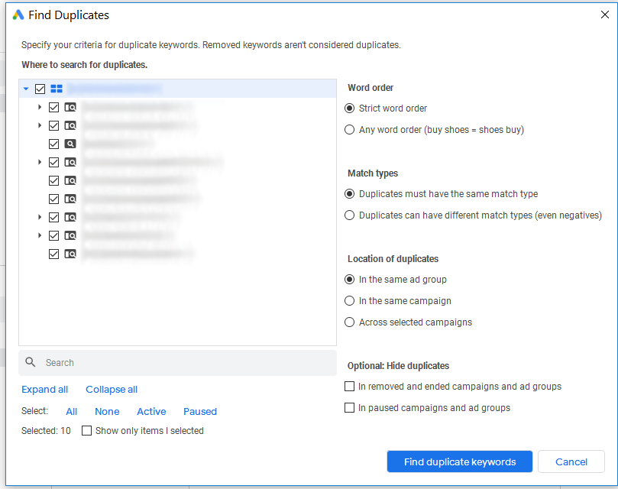Image resolution: width=618 pixels, height=489 pixels.
Task: Click the campaign icon of the second campaign row
Action: tap(70, 126)
